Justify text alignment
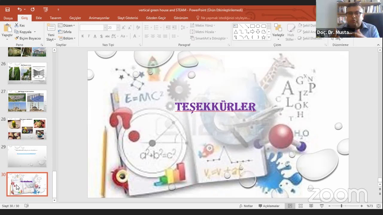Screen dimensions: 383x215 pyautogui.click(x=165, y=36)
